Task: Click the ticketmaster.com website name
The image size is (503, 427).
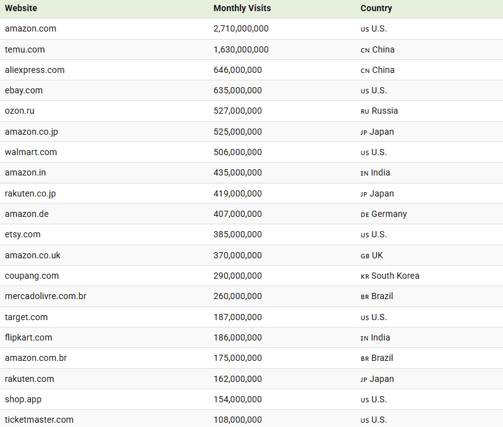Action: [x=39, y=420]
